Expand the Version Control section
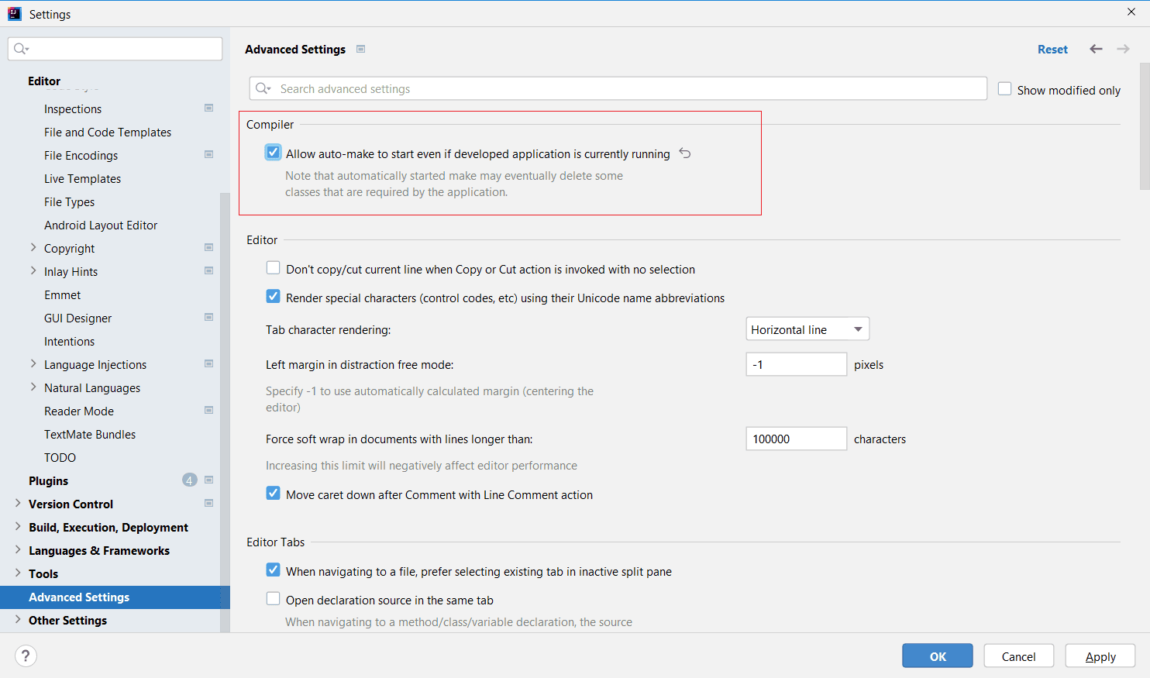Screen dimensions: 1150x678 pos(18,504)
